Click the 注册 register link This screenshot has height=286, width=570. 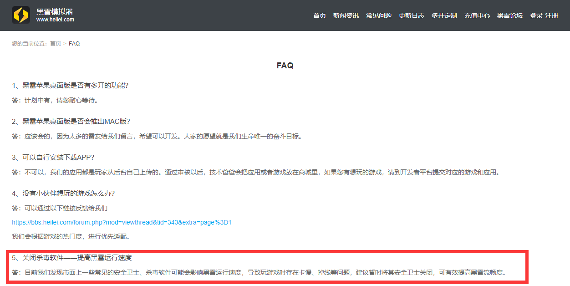click(552, 15)
